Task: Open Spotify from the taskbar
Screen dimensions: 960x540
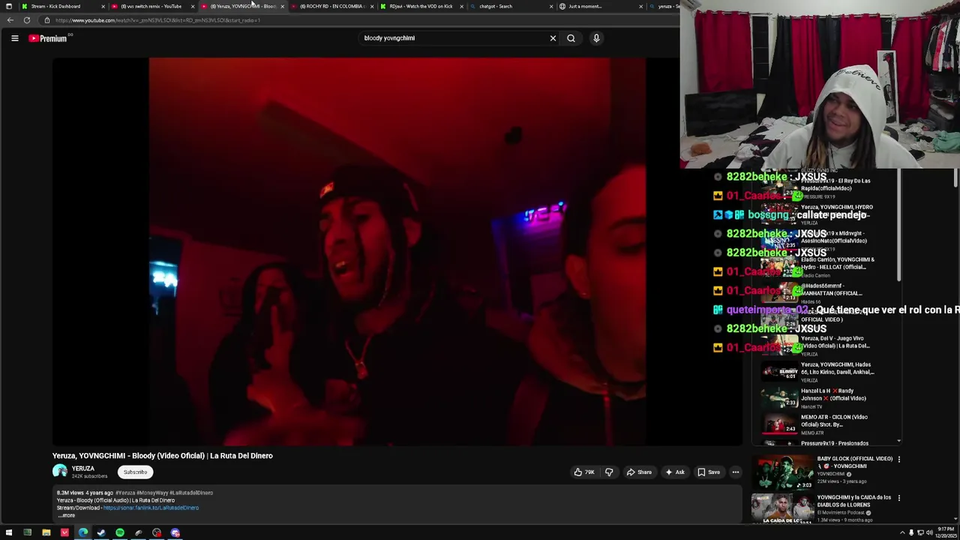Action: coord(120,532)
